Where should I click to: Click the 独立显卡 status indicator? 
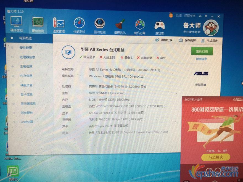click(88, 57)
